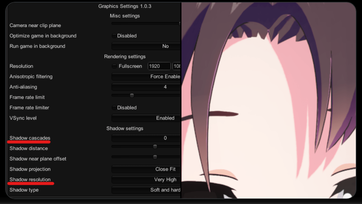Click the Shadow near plane offset slider
Image resolution: width=362 pixels, height=204 pixels.
coord(155,157)
